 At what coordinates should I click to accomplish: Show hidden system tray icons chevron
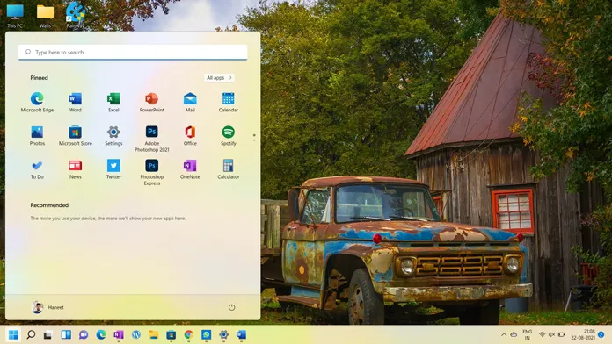(504, 334)
